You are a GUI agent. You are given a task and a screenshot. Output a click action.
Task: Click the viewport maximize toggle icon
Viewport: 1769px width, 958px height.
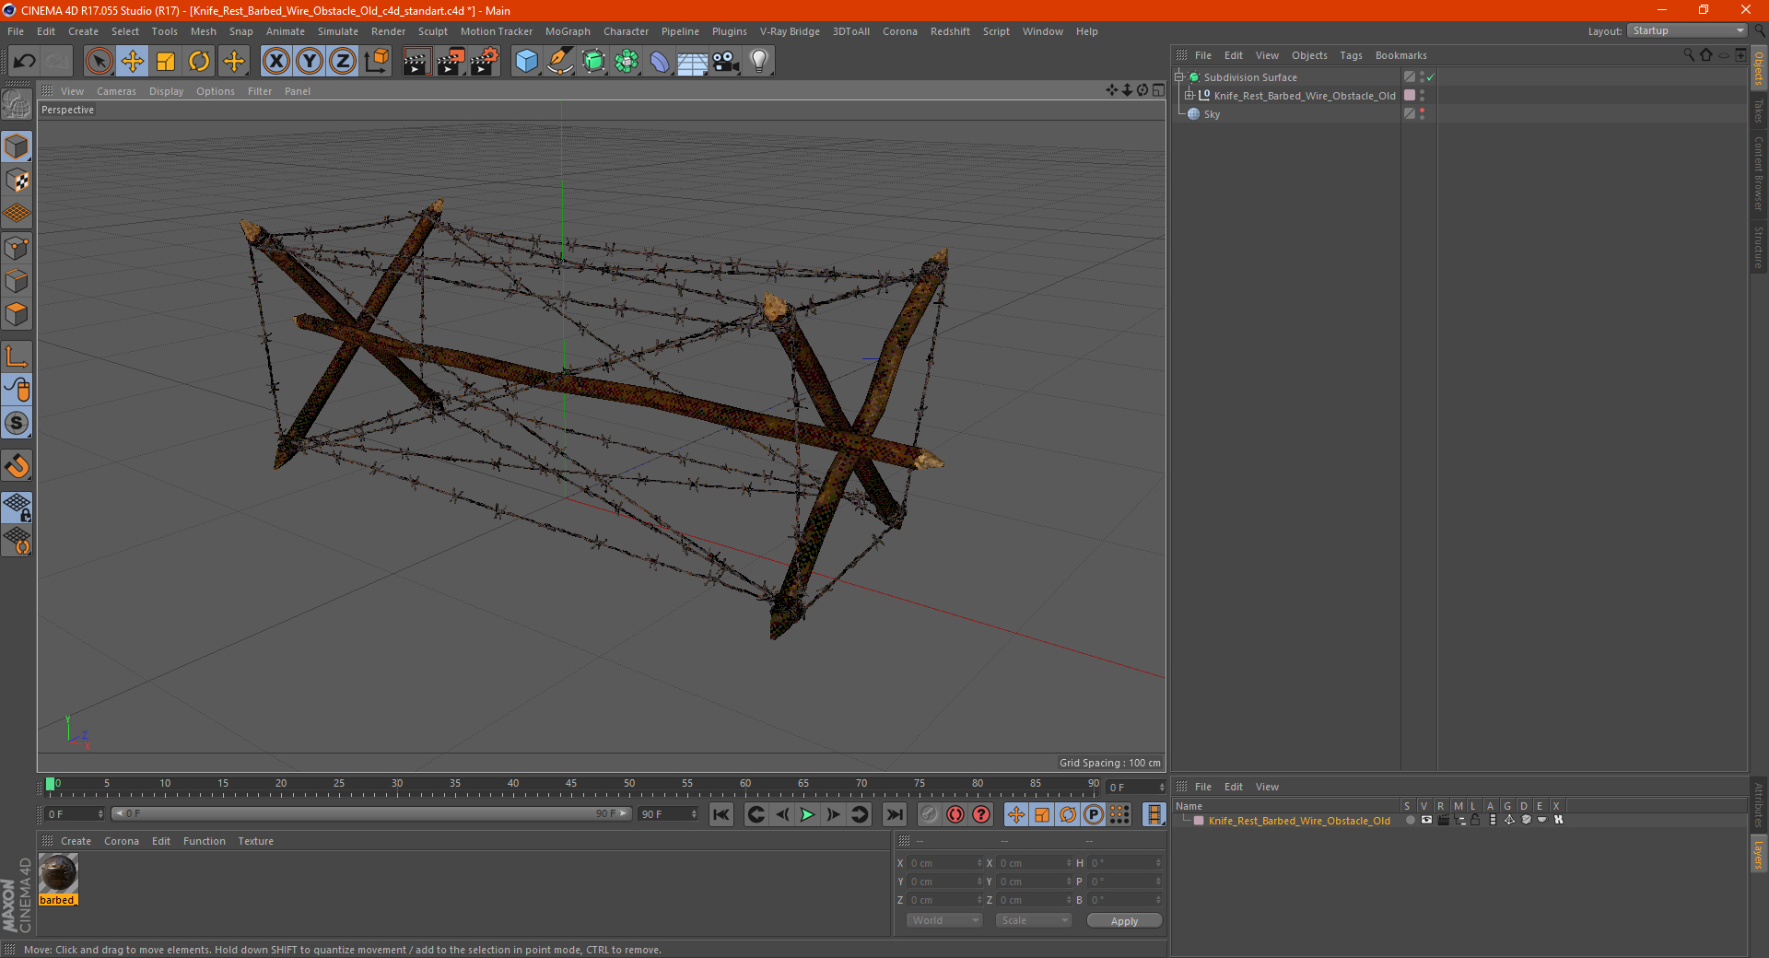[x=1158, y=90]
